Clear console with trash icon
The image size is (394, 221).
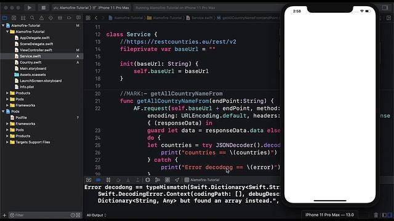pos(376,215)
